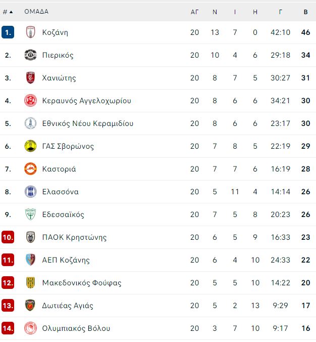This screenshot has width=316, height=342.
Task: Click the ΓΑΣ Σβορώνος yellow crest
Action: 30,146
